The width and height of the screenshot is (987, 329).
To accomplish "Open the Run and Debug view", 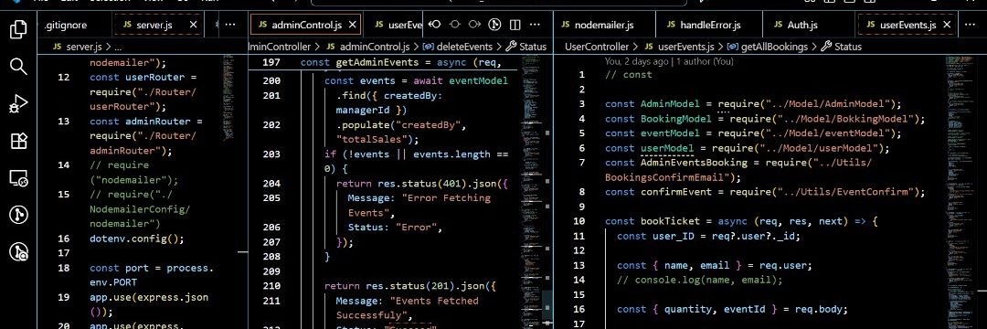I will [19, 104].
